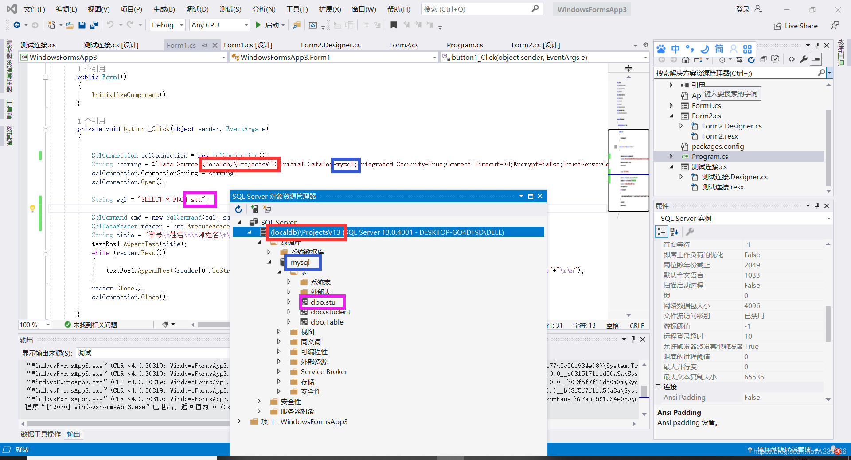Open the IME toolbox grid icon
This screenshot has height=460, width=851.
747,49
